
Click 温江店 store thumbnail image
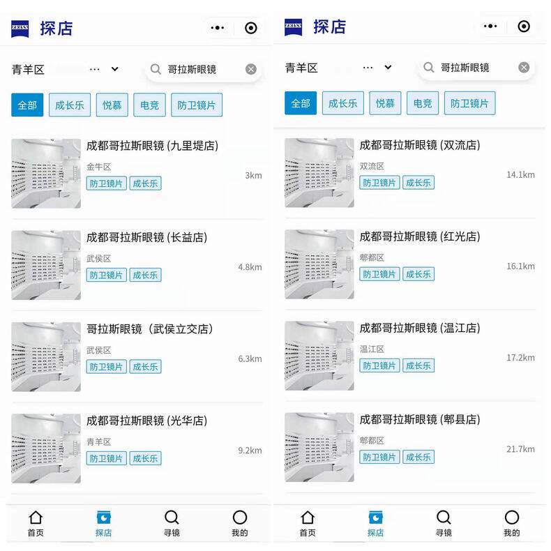click(x=319, y=356)
